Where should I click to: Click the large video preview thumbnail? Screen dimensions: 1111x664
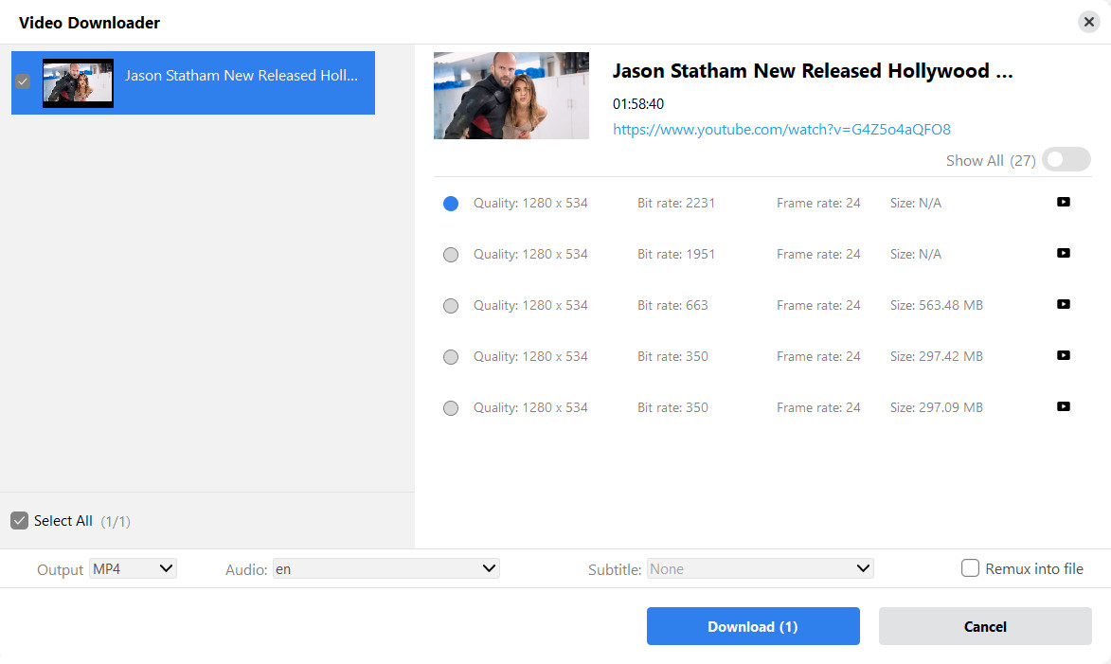click(x=511, y=96)
